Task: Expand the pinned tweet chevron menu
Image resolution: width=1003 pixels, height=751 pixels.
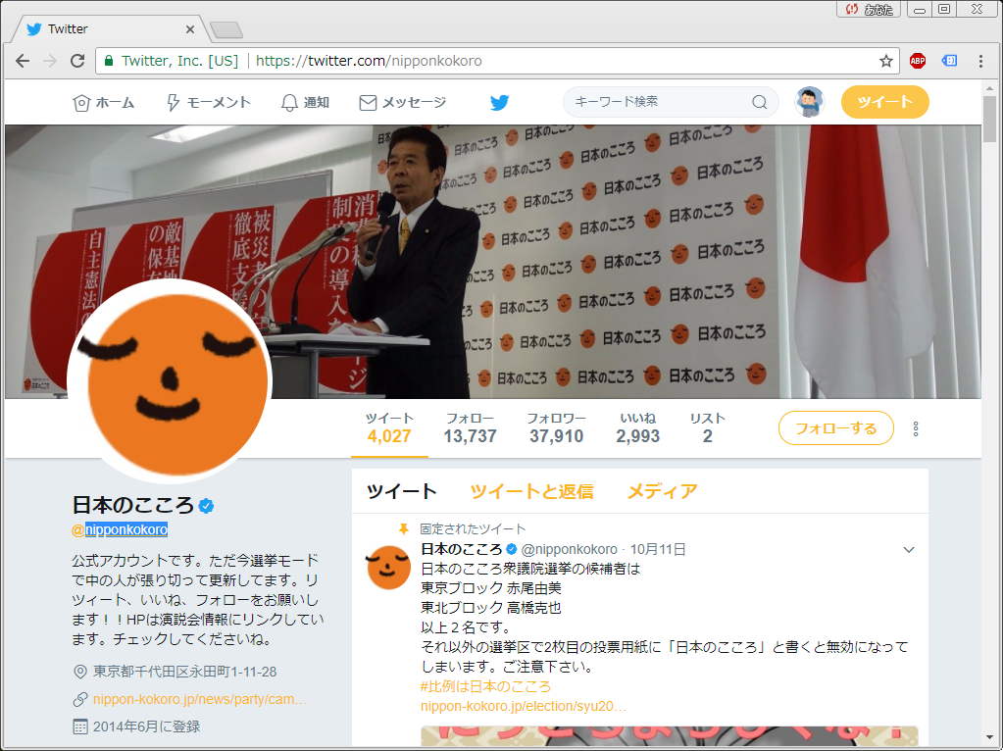Action: click(x=908, y=549)
